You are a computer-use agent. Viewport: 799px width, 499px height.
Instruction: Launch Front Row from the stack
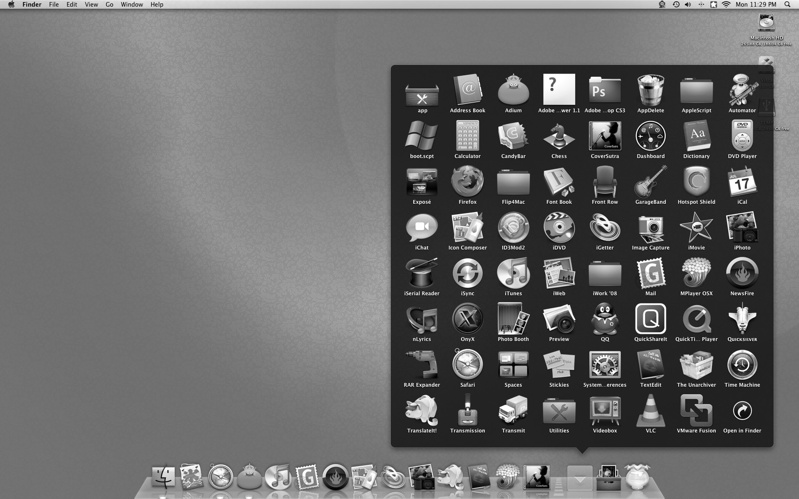point(605,181)
